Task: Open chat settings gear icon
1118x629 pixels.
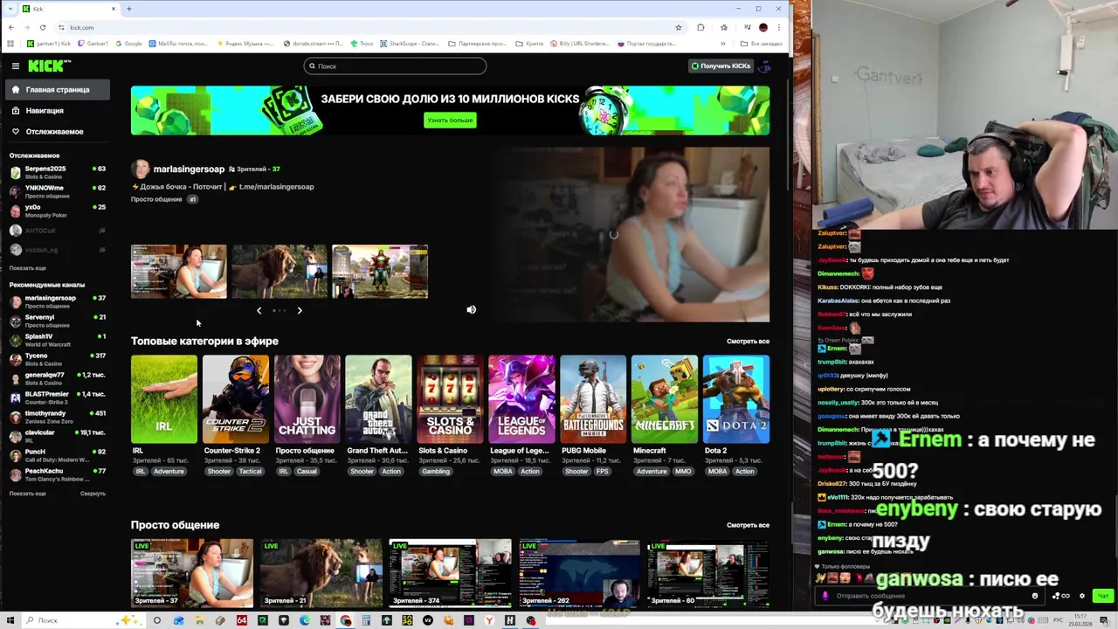Action: point(1082,596)
